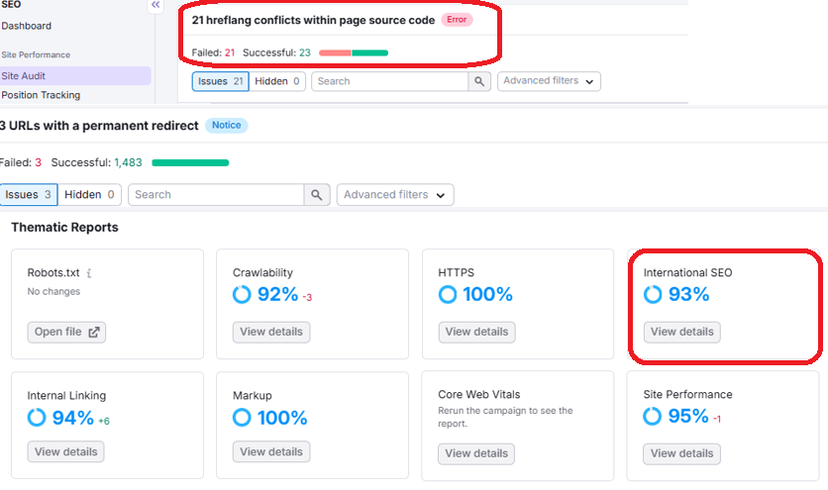828x490 pixels.
Task: Select the Issues 3 tab
Action: (x=29, y=195)
